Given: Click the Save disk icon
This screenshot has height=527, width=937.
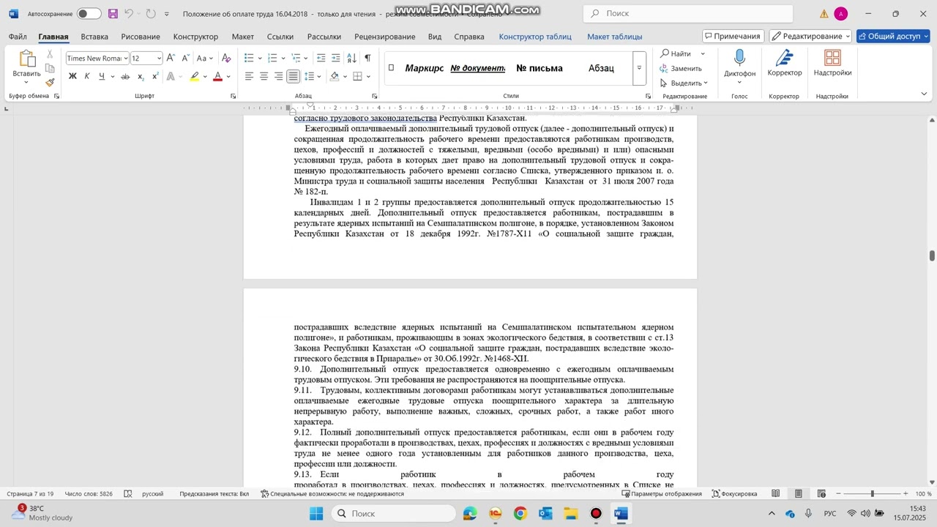Looking at the screenshot, I should 113,14.
